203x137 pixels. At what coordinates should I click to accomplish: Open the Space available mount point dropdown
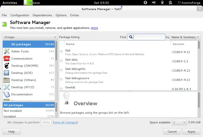[x=179, y=122]
